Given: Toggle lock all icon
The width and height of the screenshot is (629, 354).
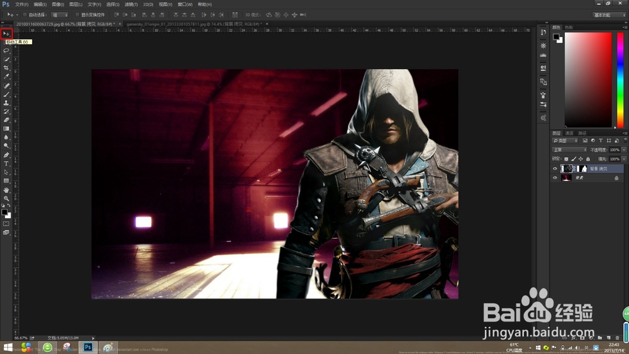Looking at the screenshot, I should (x=588, y=159).
